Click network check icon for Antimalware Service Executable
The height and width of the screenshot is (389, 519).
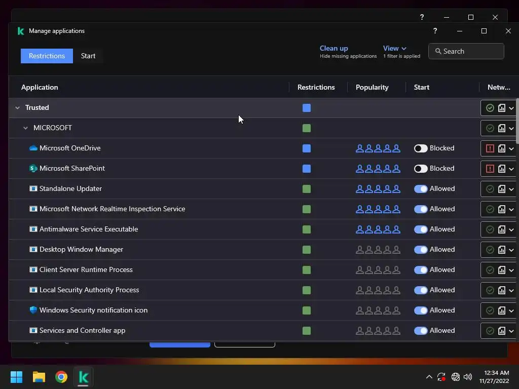pyautogui.click(x=490, y=229)
